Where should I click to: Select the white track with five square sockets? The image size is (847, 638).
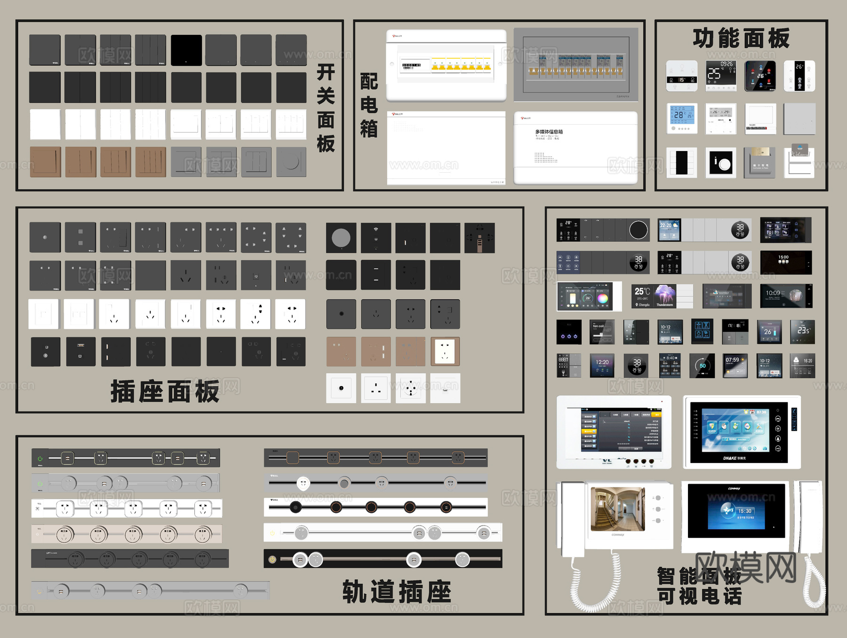tap(127, 509)
